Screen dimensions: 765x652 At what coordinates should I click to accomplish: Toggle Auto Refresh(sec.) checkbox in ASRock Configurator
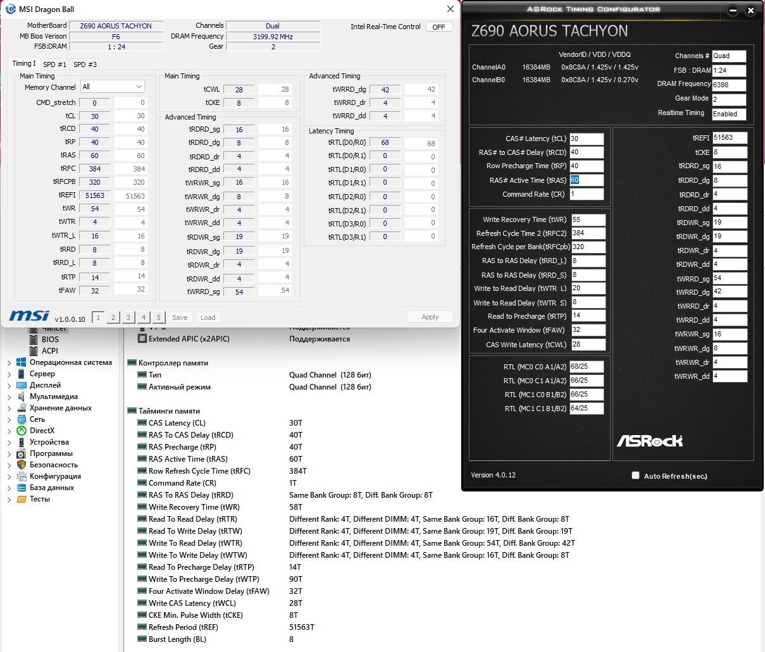coord(635,476)
